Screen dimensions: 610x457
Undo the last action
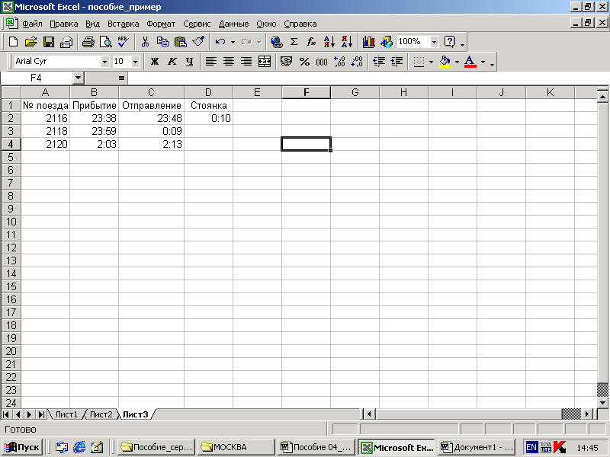click(220, 42)
